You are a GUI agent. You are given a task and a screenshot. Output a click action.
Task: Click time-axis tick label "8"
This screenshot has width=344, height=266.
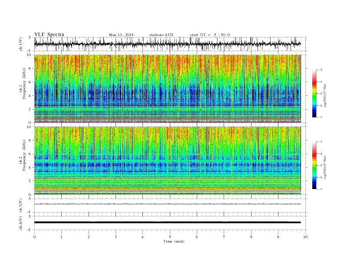251,237
